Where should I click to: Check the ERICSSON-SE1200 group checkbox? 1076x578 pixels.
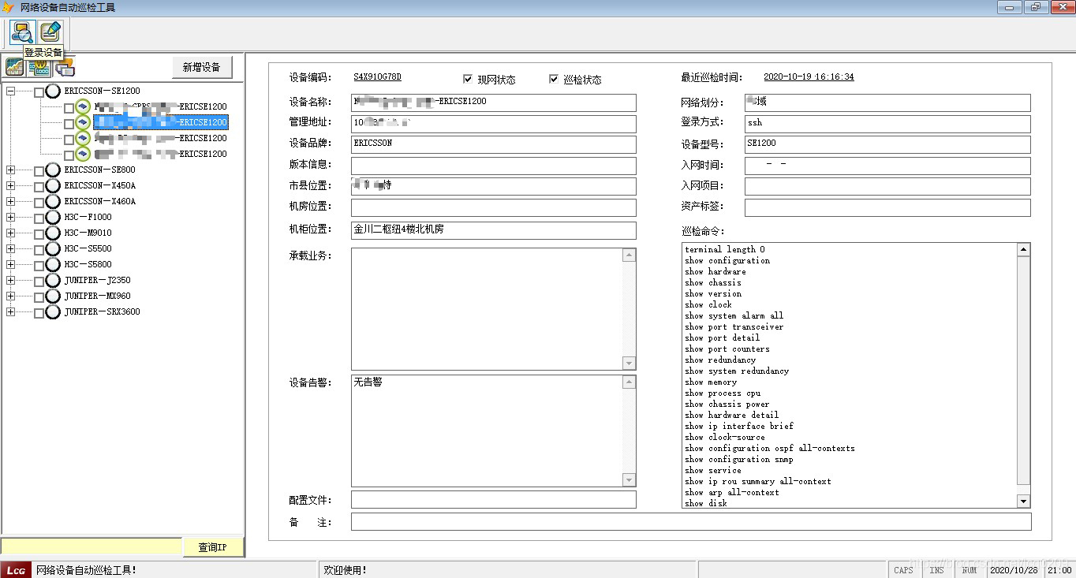pos(39,92)
